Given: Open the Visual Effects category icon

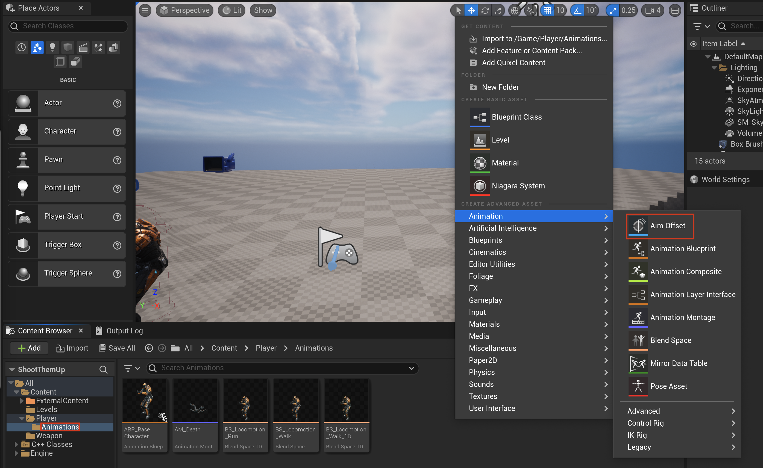Looking at the screenshot, I should (x=98, y=47).
